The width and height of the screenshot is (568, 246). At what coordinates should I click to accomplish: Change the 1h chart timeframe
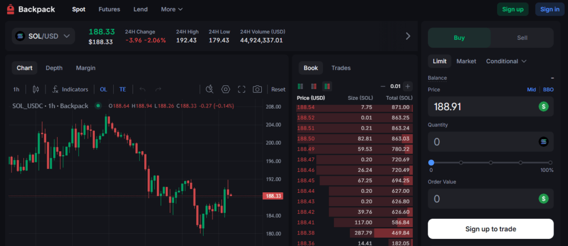coord(16,89)
